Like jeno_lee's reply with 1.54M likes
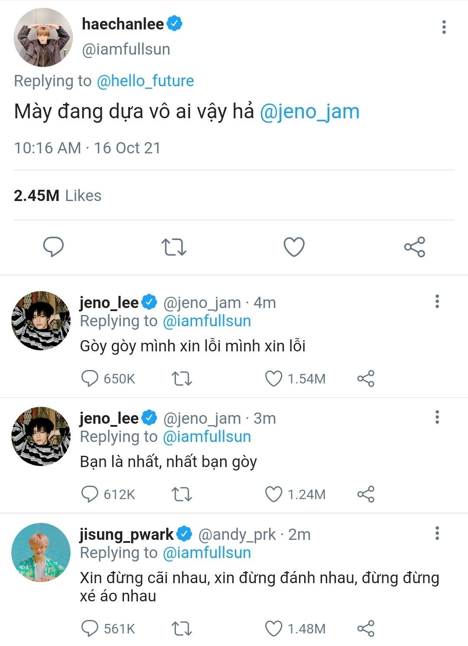Screen dimensions: 468x646 point(273,379)
